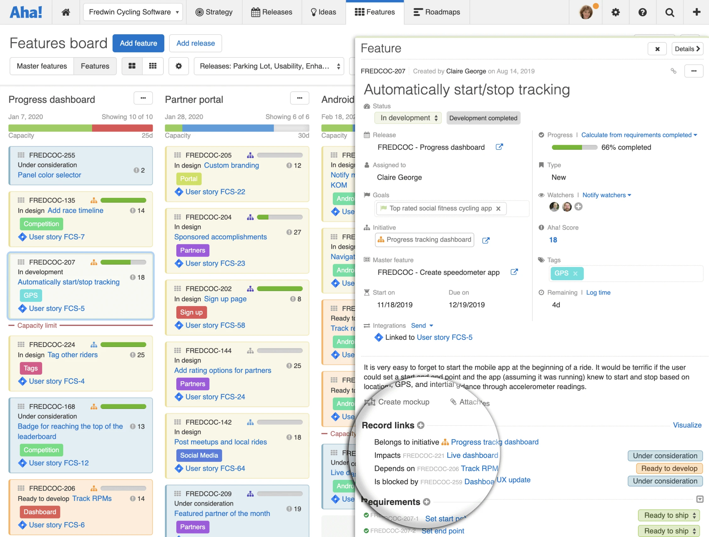The width and height of the screenshot is (709, 537).
Task: Click the Add feature button
Action: coord(138,43)
